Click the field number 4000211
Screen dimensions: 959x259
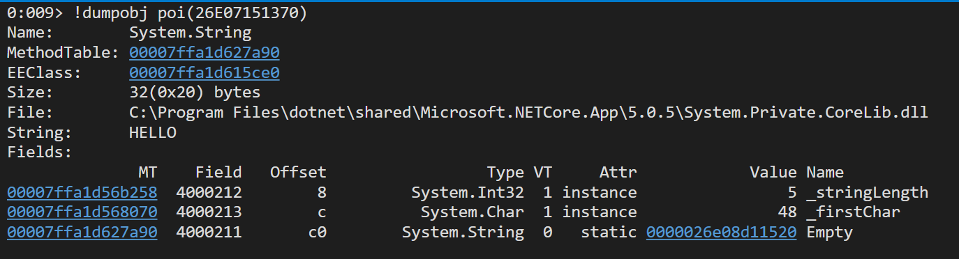pyautogui.click(x=209, y=232)
